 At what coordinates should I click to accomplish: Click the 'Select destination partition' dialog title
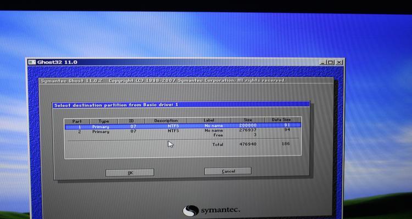[x=116, y=105]
